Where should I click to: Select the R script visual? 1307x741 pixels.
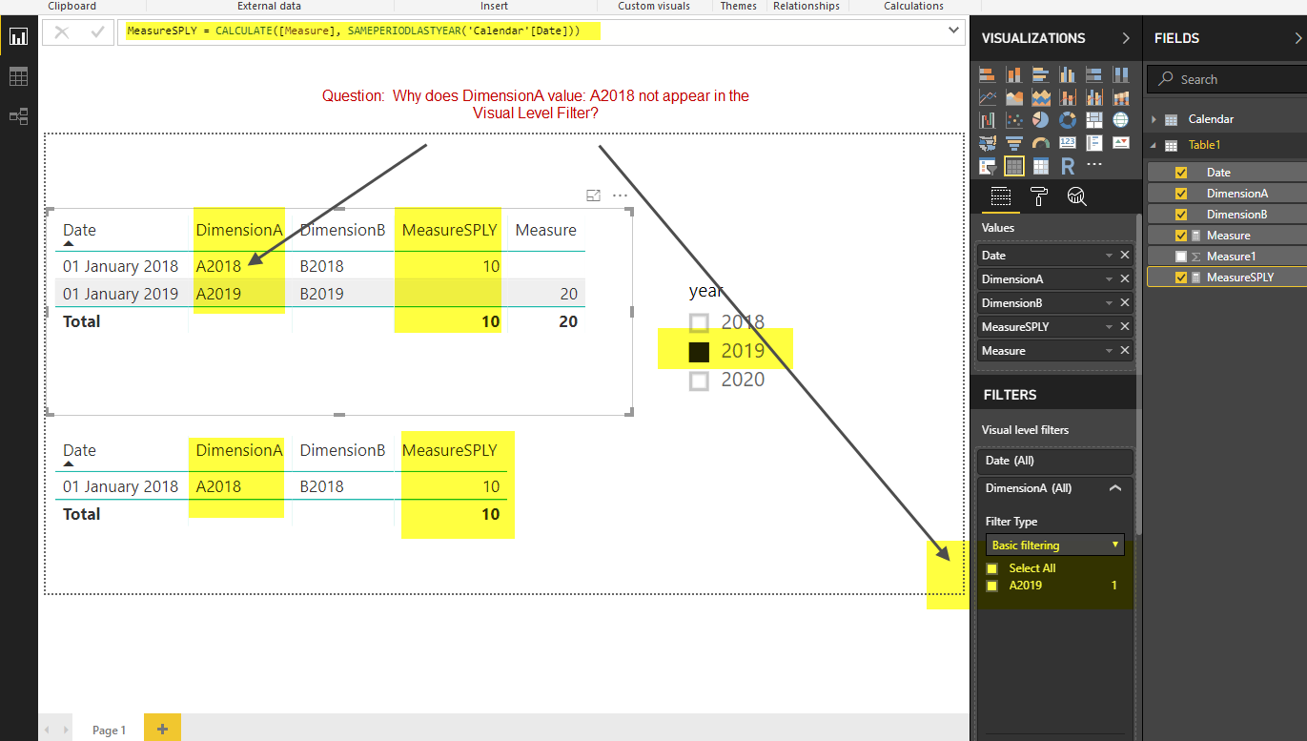[1068, 166]
